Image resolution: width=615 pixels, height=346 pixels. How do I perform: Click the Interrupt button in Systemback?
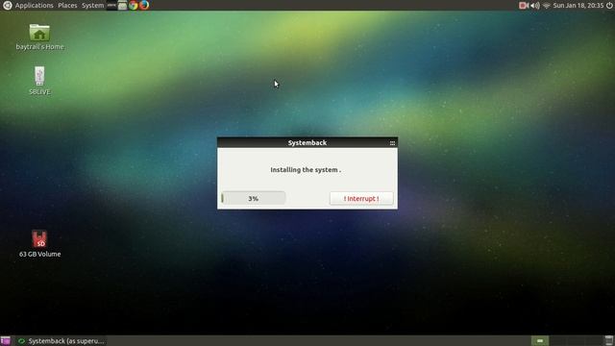[361, 199]
